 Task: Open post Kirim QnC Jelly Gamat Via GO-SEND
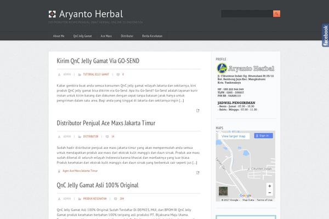click(98, 61)
